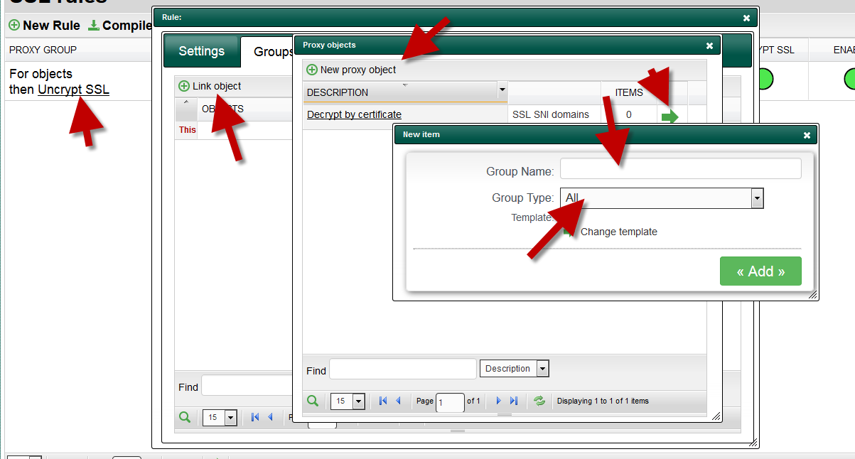855x459 pixels.
Task: Click the Change template link
Action: pos(618,232)
